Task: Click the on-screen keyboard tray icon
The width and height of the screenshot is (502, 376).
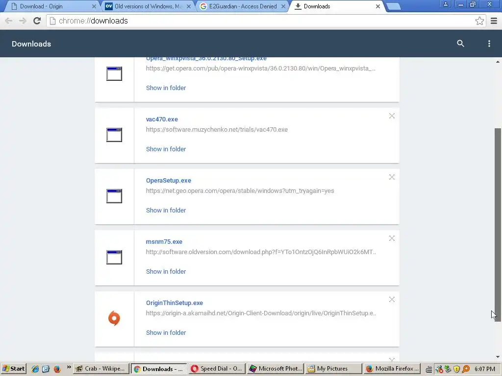Action: coord(429,370)
